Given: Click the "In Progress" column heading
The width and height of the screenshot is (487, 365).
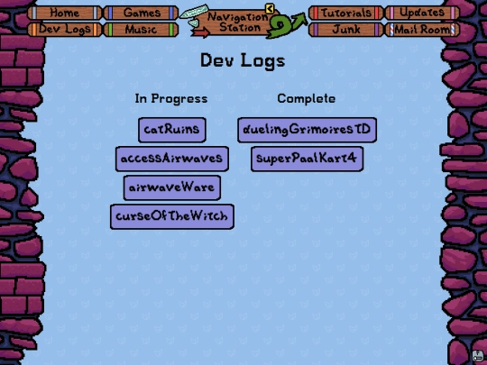Looking at the screenshot, I should click(171, 99).
